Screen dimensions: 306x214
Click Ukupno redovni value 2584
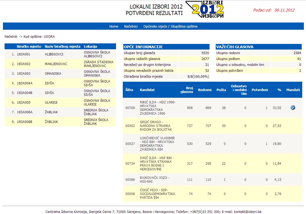(x=297, y=53)
